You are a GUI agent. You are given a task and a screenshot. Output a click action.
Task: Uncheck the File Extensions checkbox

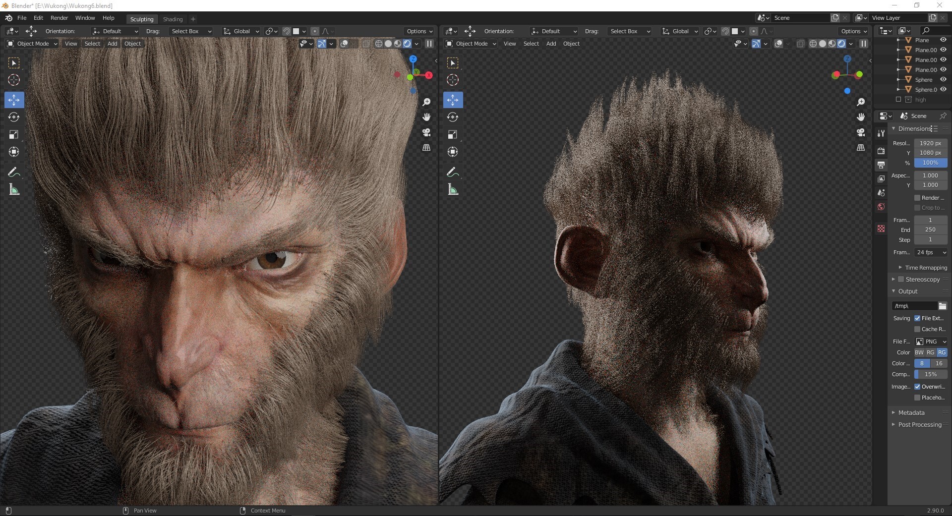pos(917,318)
